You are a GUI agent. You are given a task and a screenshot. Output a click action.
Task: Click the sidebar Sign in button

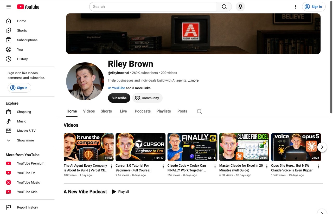[x=19, y=88]
